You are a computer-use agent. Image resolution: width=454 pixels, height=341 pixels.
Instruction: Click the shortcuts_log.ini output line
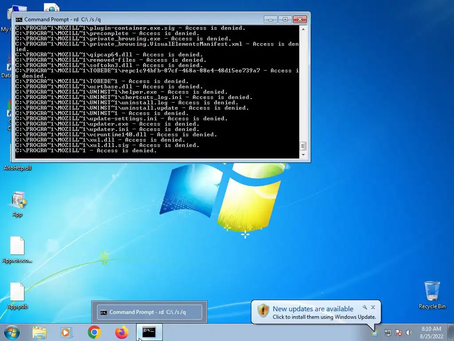click(x=134, y=97)
